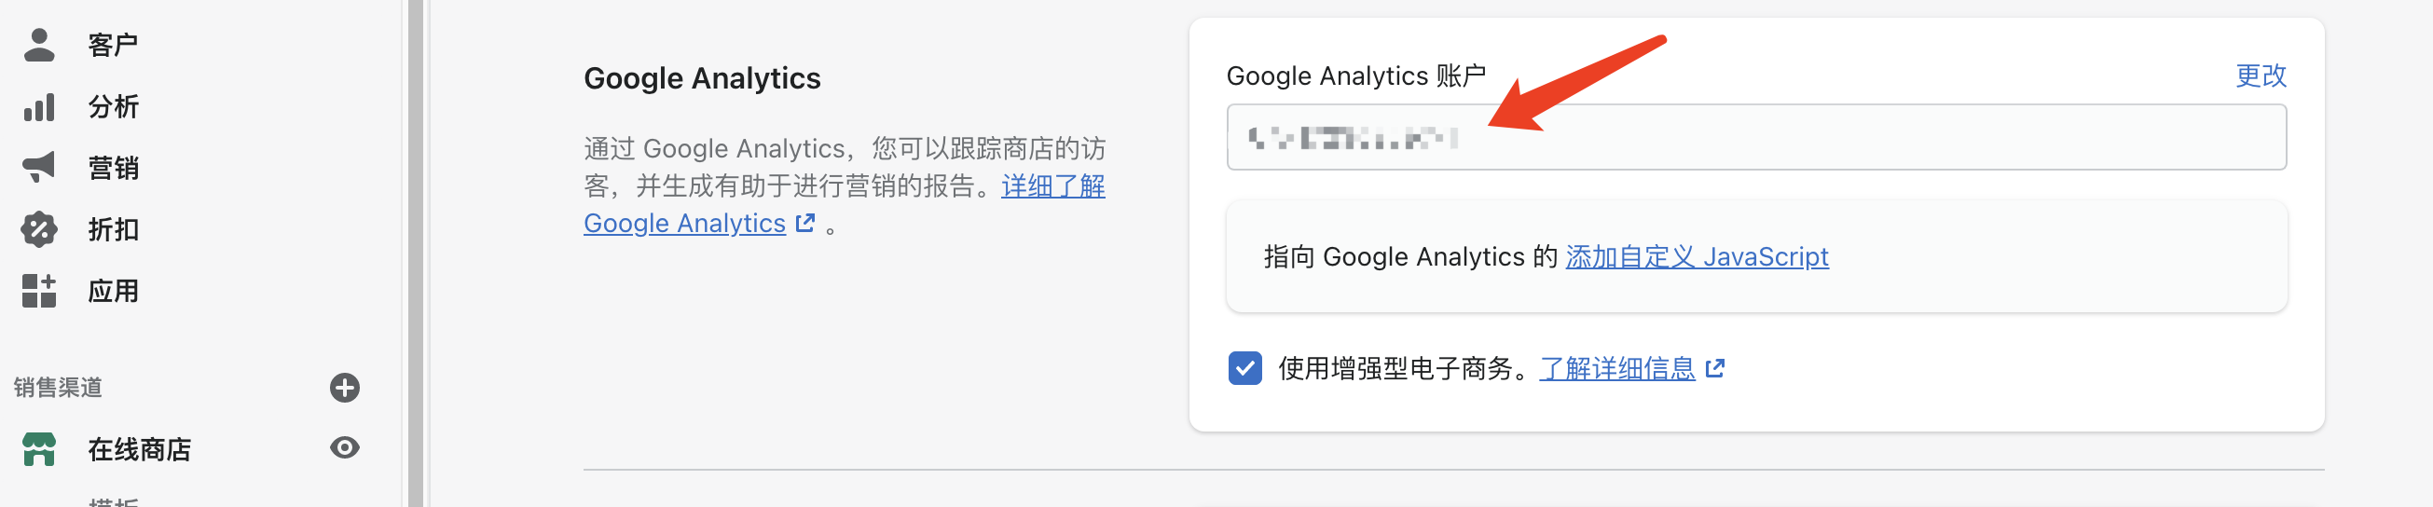The width and height of the screenshot is (2433, 507).
Task: Select 在线商店 sales channel
Action: point(140,449)
